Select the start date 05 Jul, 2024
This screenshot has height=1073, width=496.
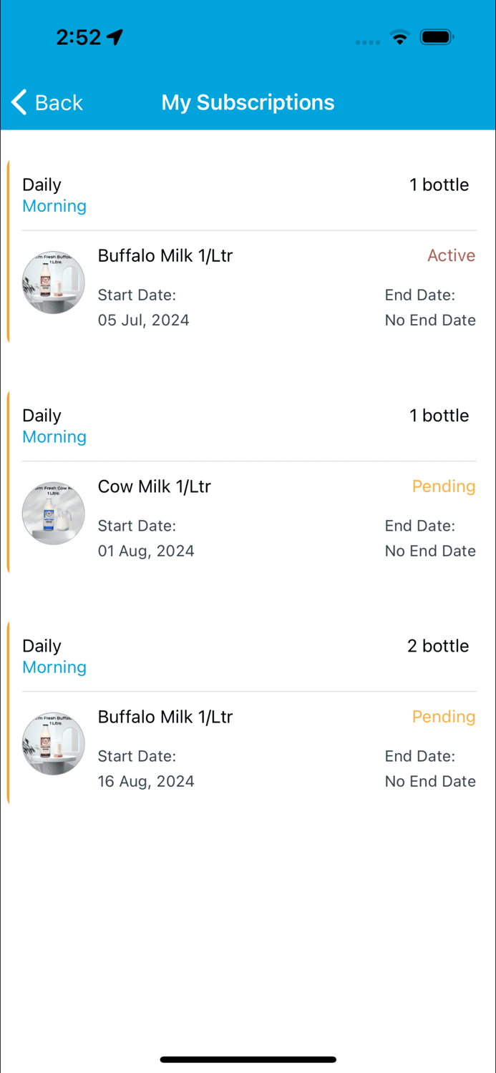point(143,320)
